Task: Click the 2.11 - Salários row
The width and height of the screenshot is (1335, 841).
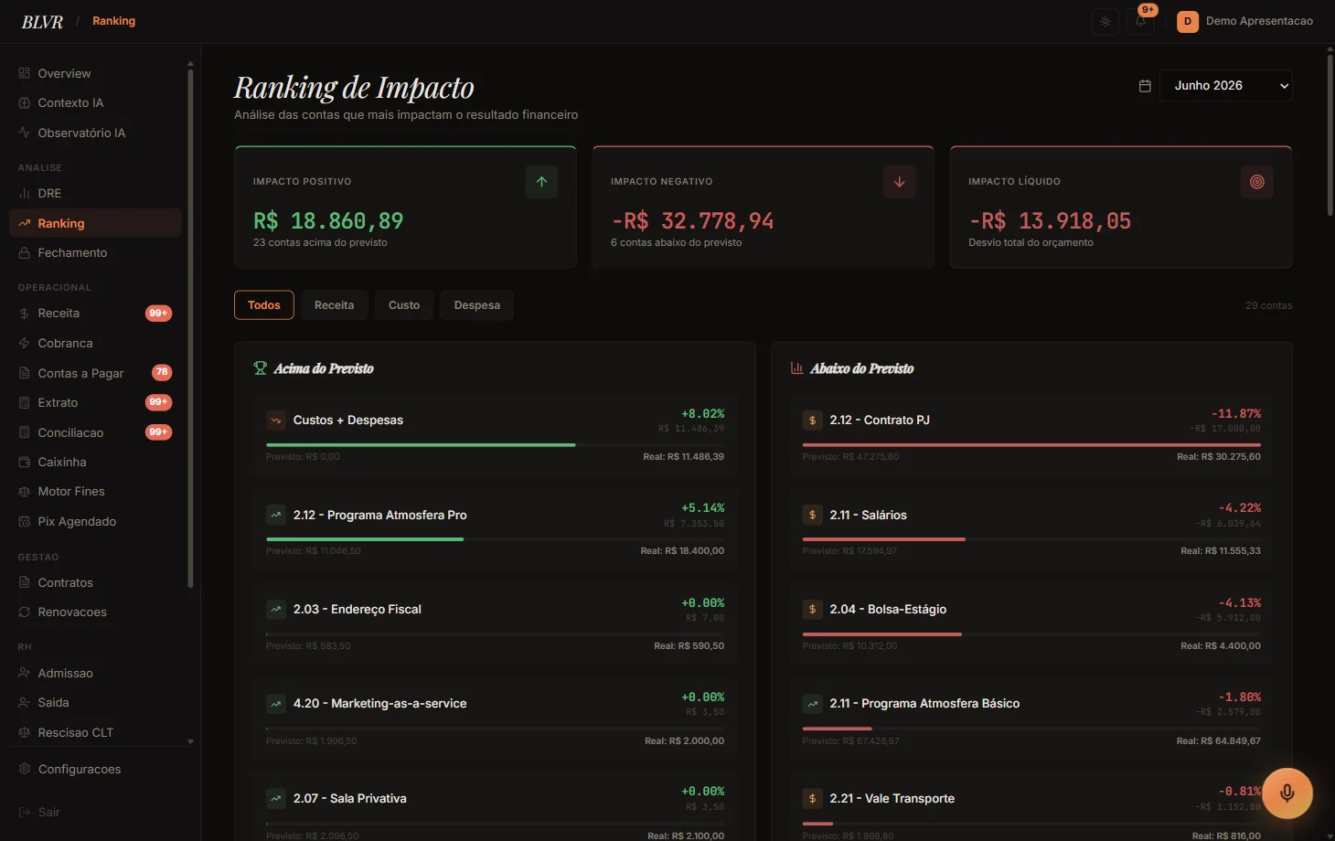Action: tap(1031, 530)
